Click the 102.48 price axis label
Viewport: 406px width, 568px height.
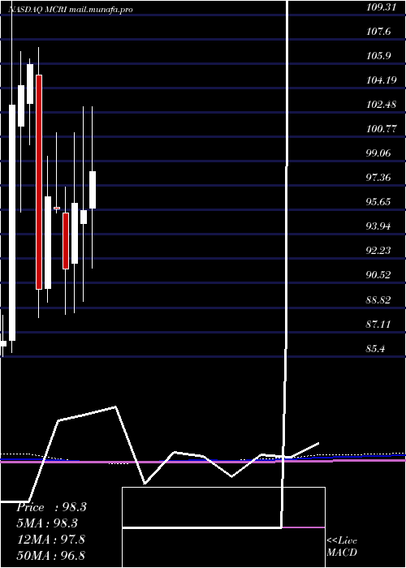coord(381,105)
